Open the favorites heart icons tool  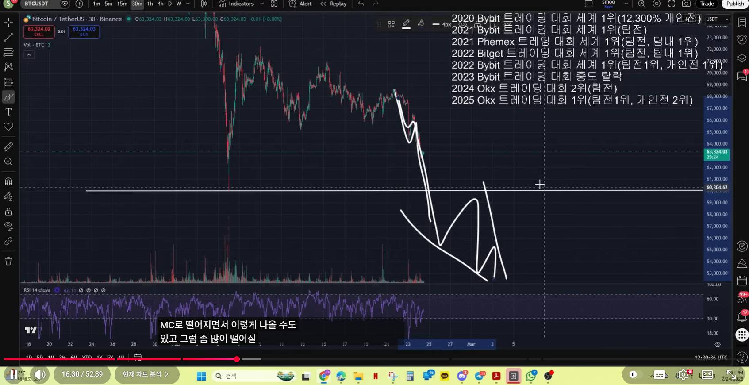(x=8, y=127)
